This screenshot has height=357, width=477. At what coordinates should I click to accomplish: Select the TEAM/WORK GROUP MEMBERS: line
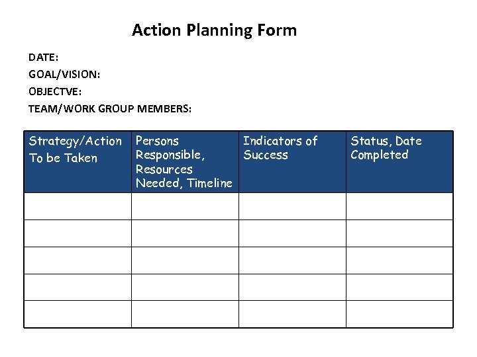click(x=110, y=109)
